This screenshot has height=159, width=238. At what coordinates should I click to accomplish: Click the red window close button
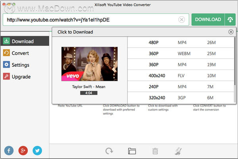coord(4,4)
